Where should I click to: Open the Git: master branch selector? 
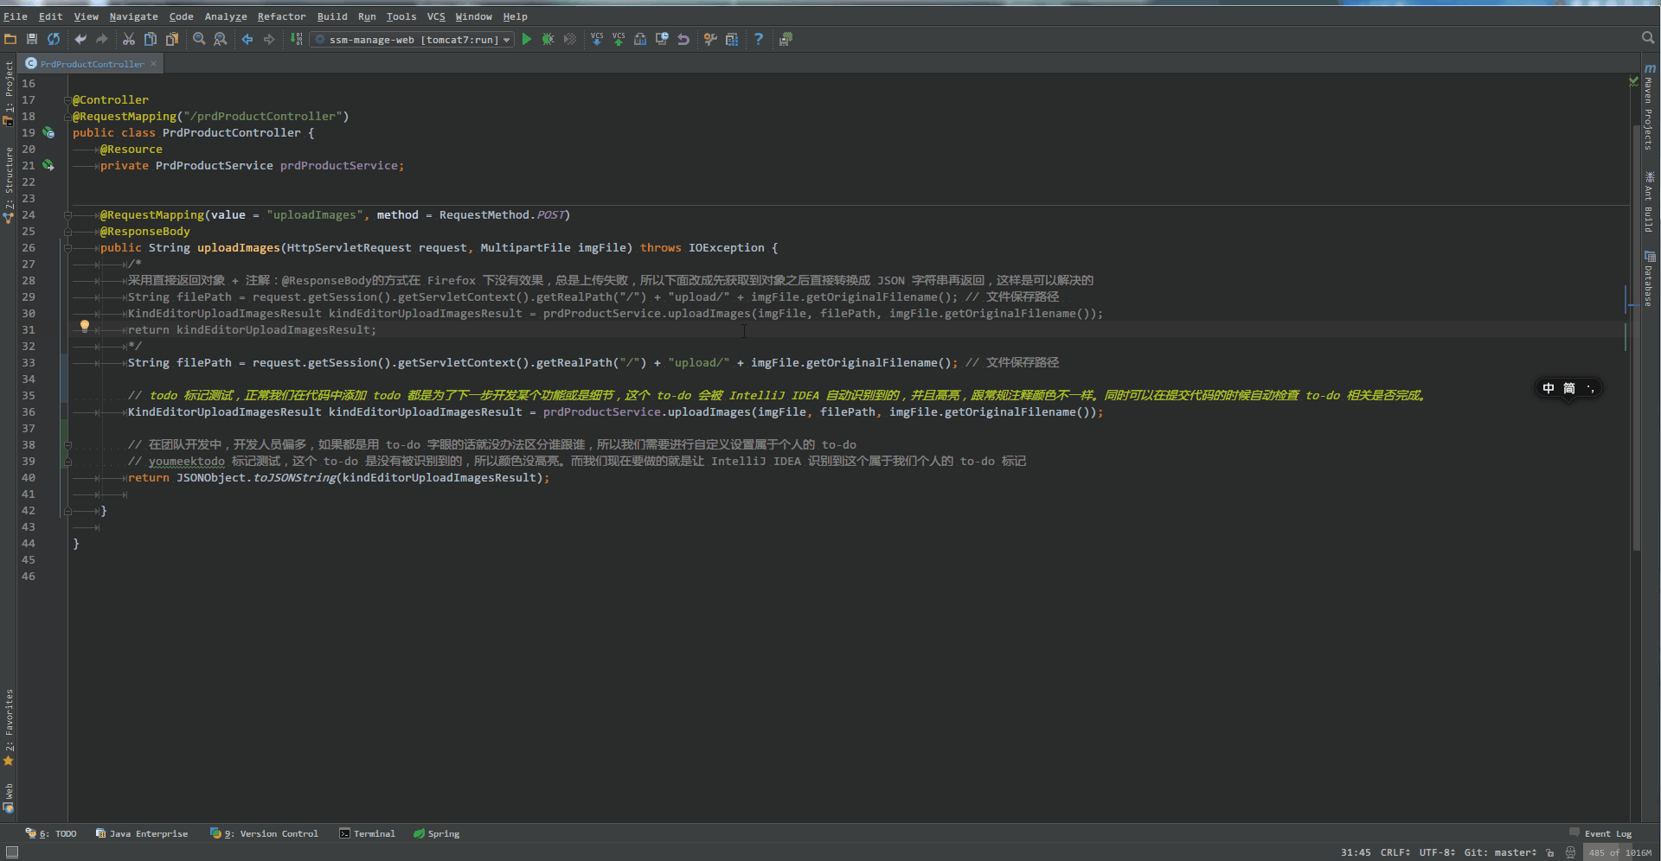1499,852
